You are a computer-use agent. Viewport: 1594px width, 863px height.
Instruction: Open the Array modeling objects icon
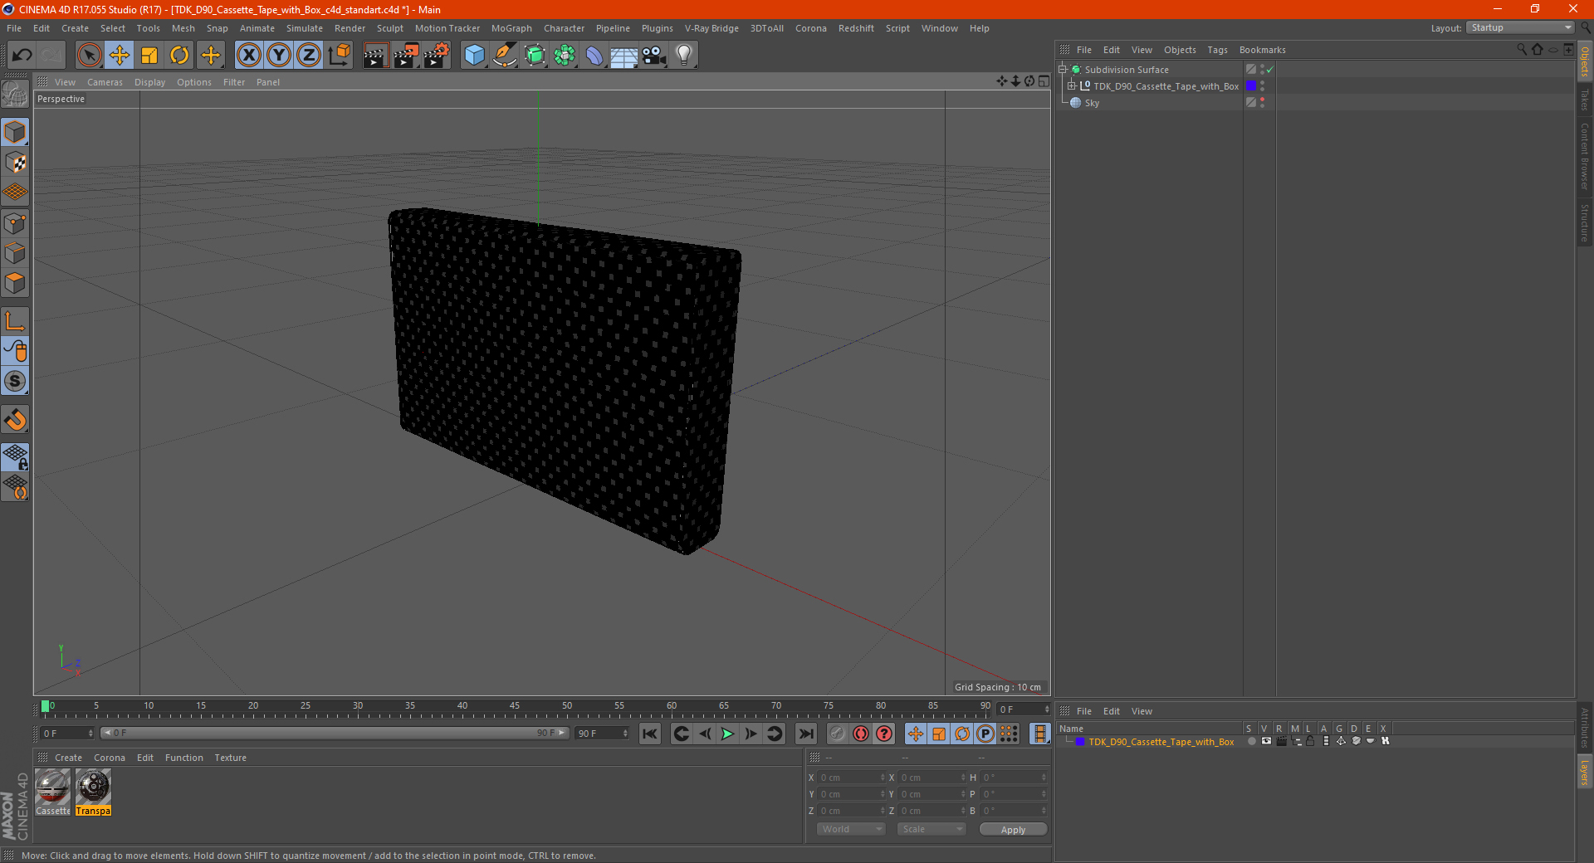coord(565,56)
